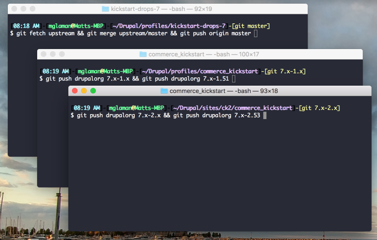Viewport: 377px width, 240px height.
Task: Click the gray close button of kickstart-drops-7 window
Action: click(x=14, y=8)
